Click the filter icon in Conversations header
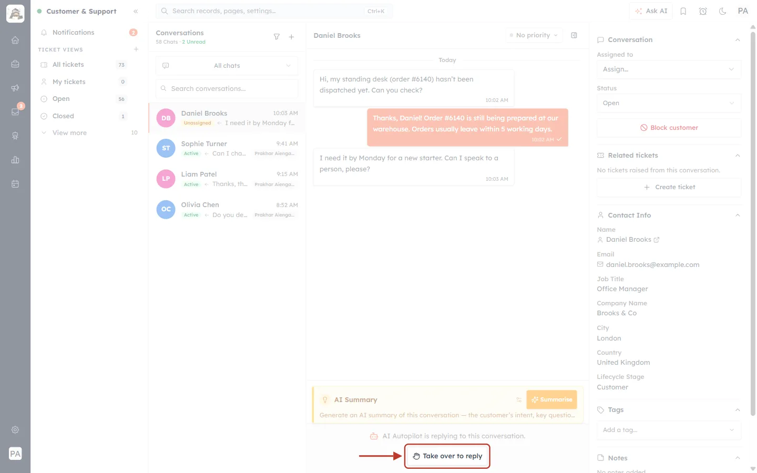Viewport: 757px width, 473px height. (x=277, y=37)
